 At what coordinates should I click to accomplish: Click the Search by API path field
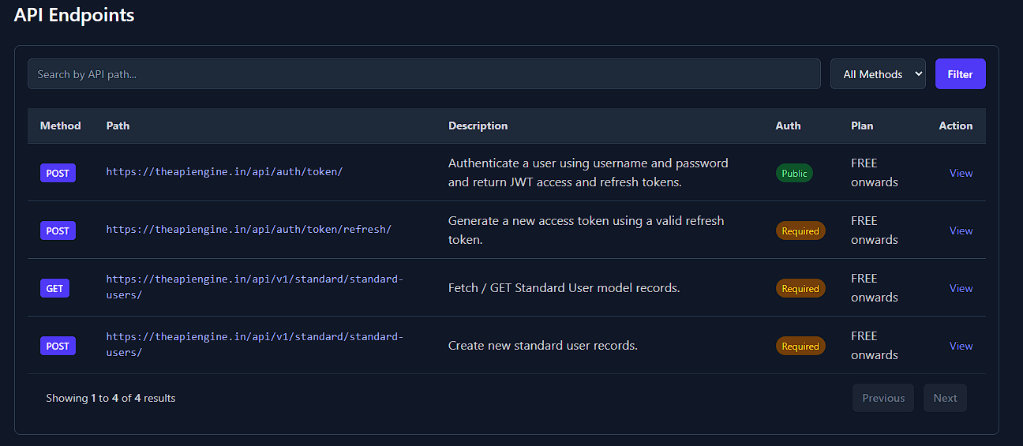[x=424, y=74]
